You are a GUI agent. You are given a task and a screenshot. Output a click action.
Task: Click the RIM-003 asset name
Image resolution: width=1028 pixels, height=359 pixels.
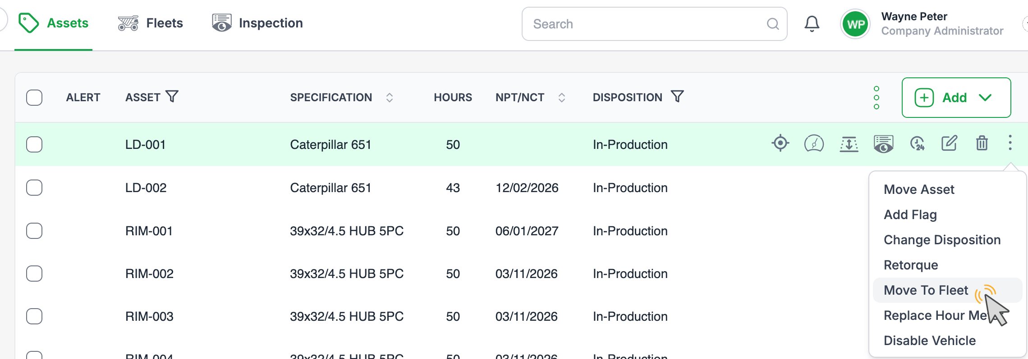[x=149, y=316]
